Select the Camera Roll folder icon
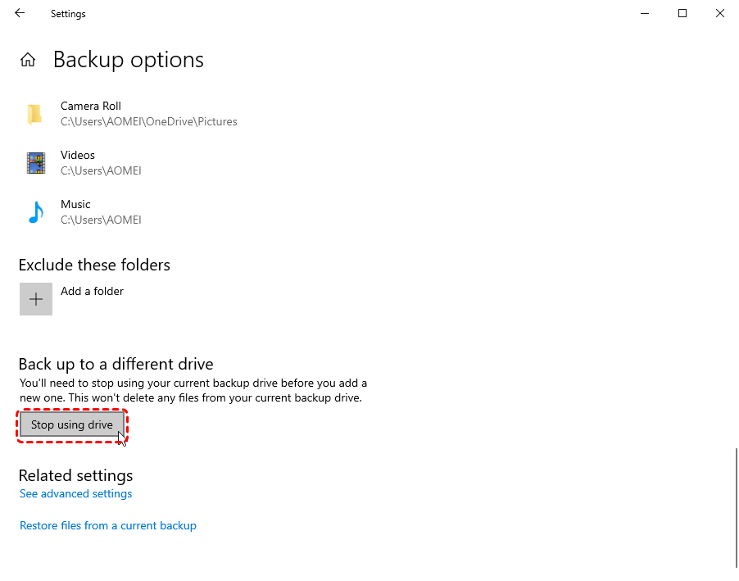The image size is (739, 581). coord(35,114)
